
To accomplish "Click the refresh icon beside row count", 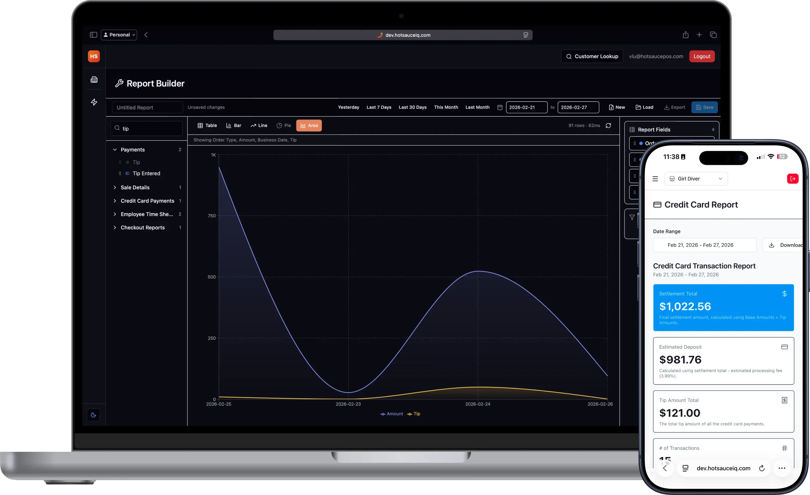I will click(x=608, y=126).
